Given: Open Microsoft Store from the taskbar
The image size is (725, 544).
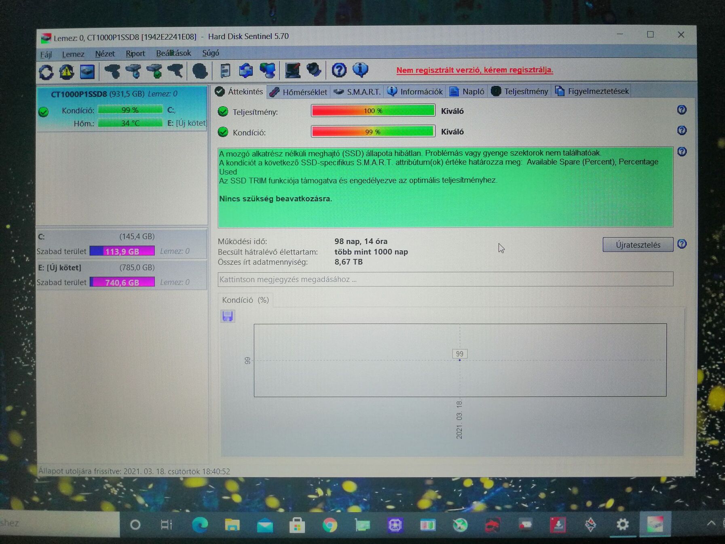Looking at the screenshot, I should click(297, 525).
